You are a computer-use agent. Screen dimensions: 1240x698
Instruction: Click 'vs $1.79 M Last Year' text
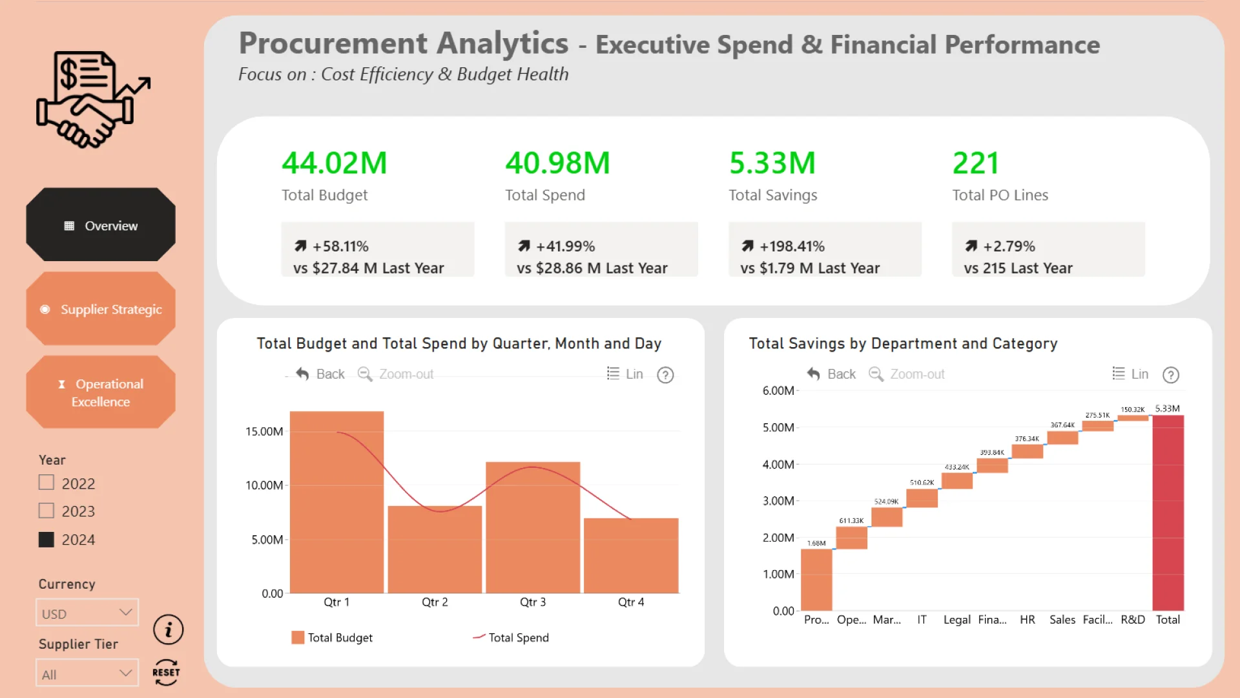pyautogui.click(x=810, y=268)
